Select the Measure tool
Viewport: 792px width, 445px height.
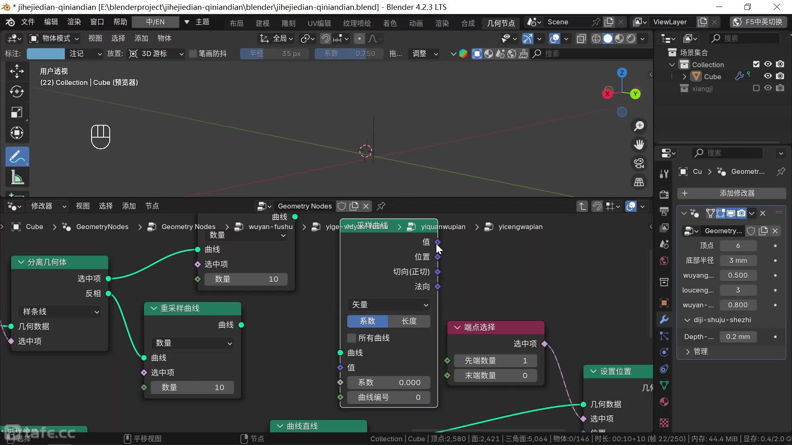pyautogui.click(x=17, y=177)
